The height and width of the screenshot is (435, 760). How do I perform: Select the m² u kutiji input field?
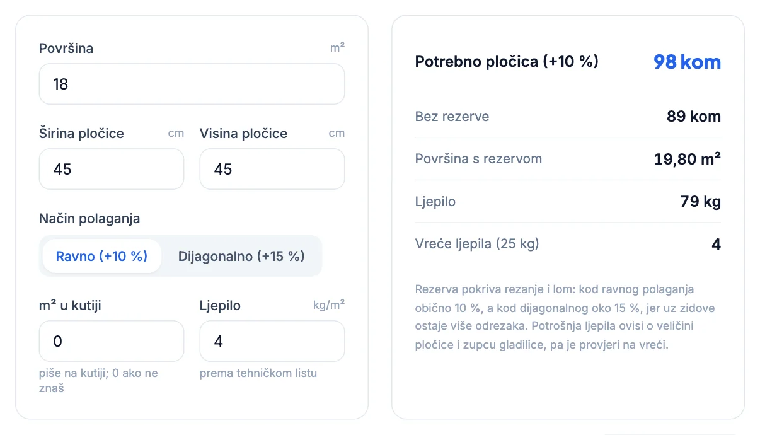pyautogui.click(x=112, y=341)
